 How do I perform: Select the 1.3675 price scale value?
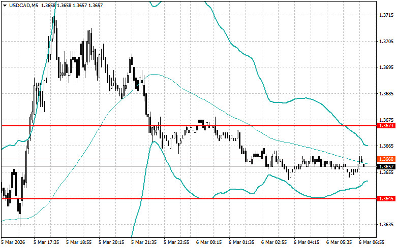coord(386,120)
